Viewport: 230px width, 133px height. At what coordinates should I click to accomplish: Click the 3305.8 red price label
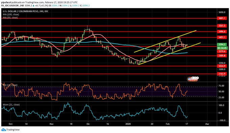pyautogui.click(x=222, y=56)
